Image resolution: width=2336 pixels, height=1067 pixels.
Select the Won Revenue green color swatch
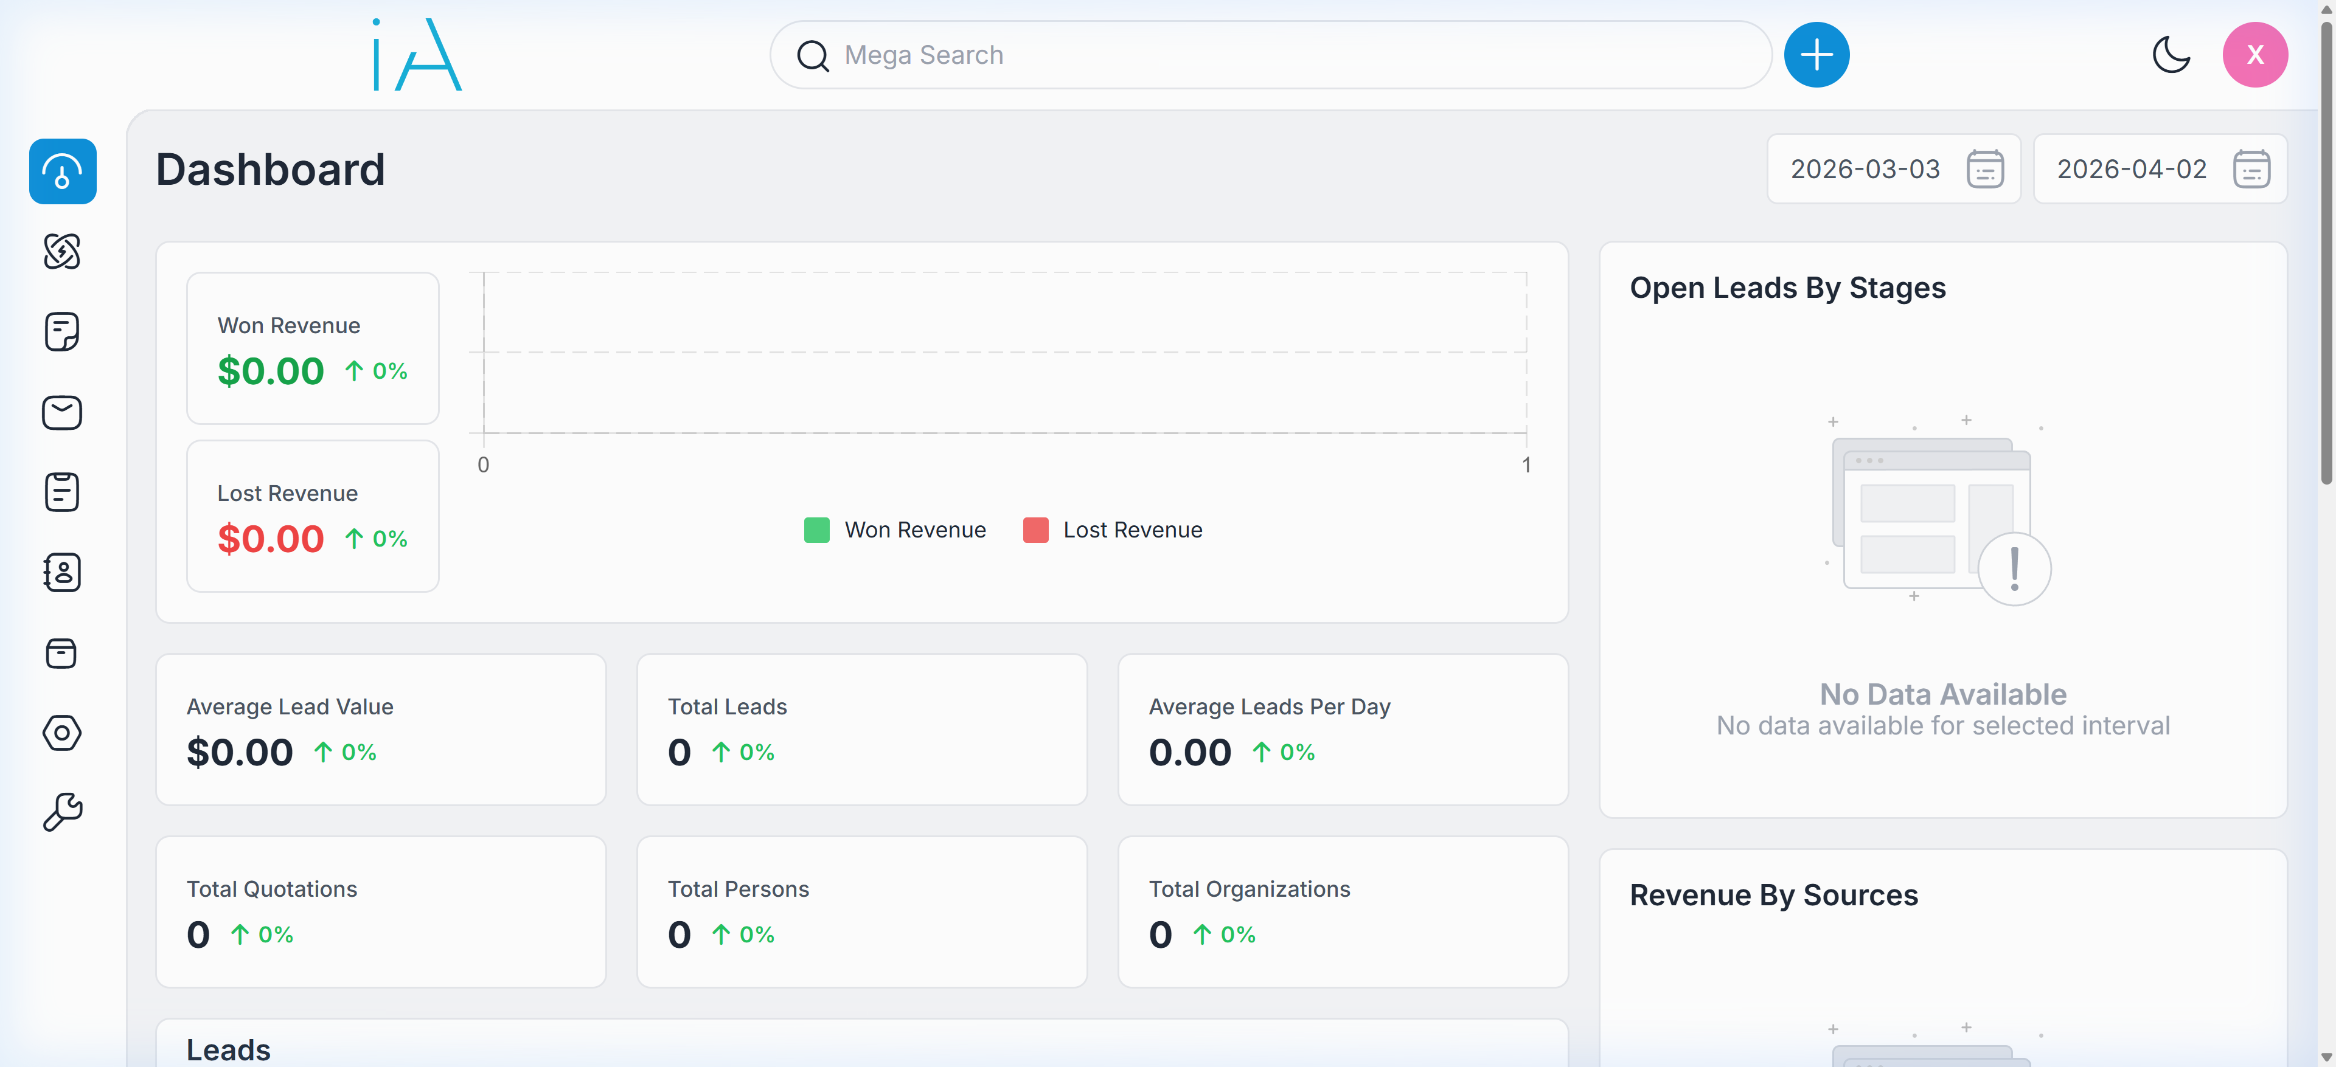(816, 530)
